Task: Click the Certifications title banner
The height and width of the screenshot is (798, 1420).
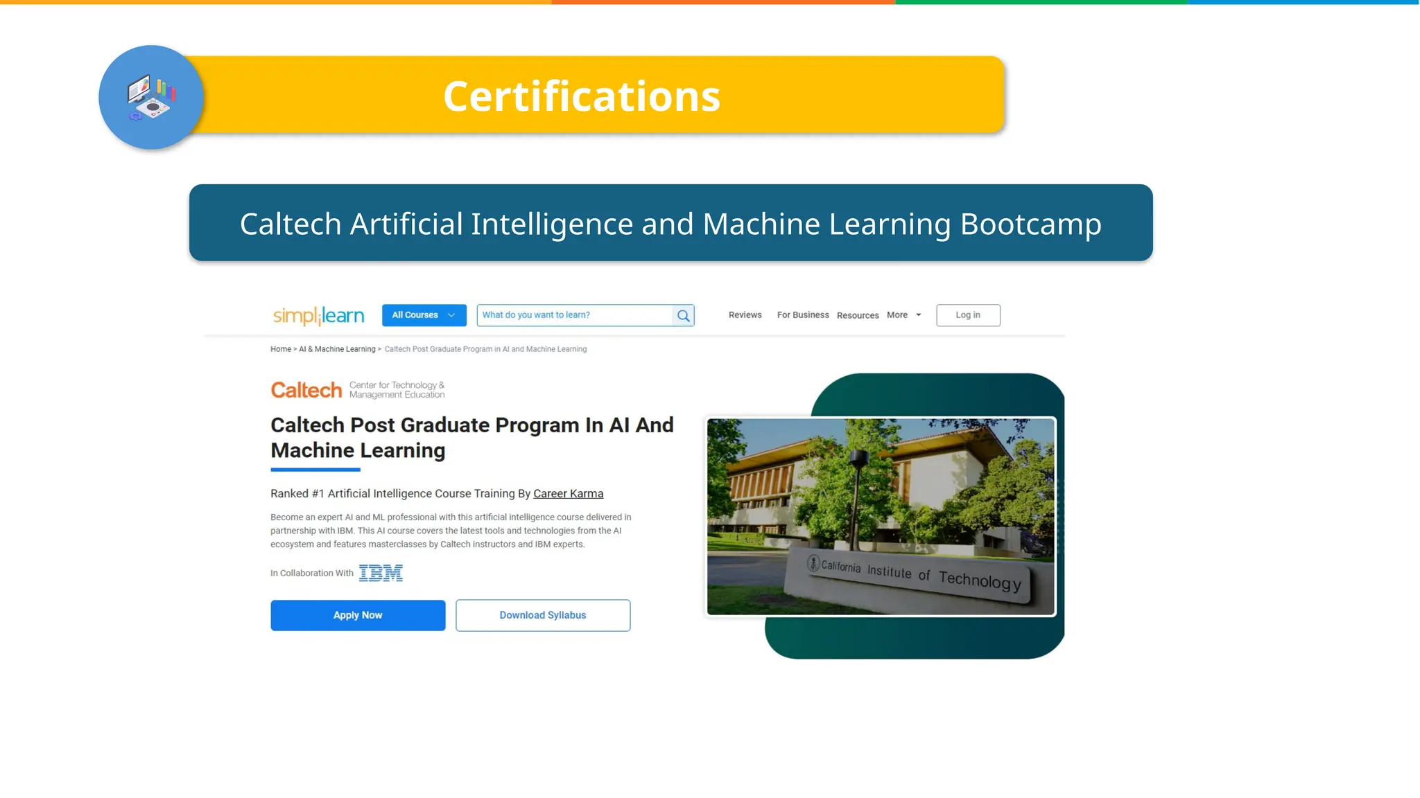Action: pyautogui.click(x=581, y=95)
